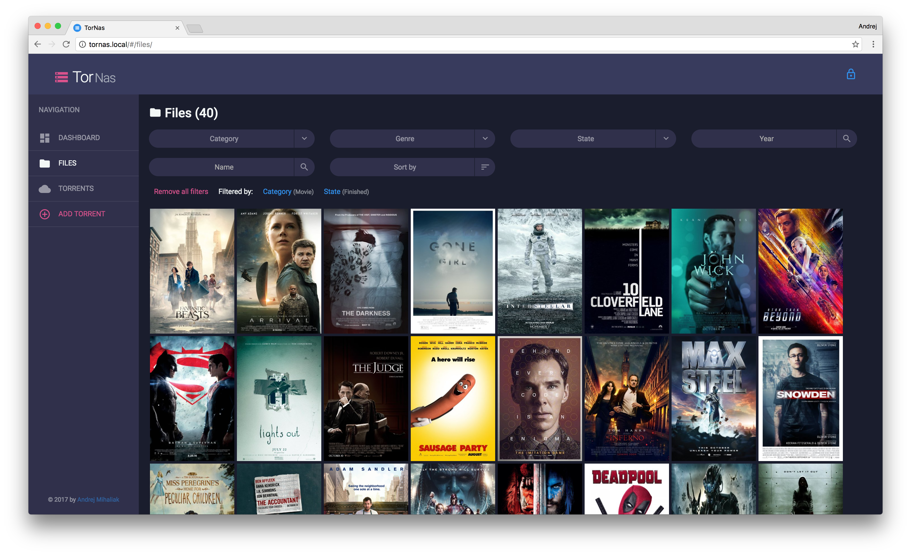Click the Sort by lines icon
This screenshot has height=555, width=911.
click(485, 167)
